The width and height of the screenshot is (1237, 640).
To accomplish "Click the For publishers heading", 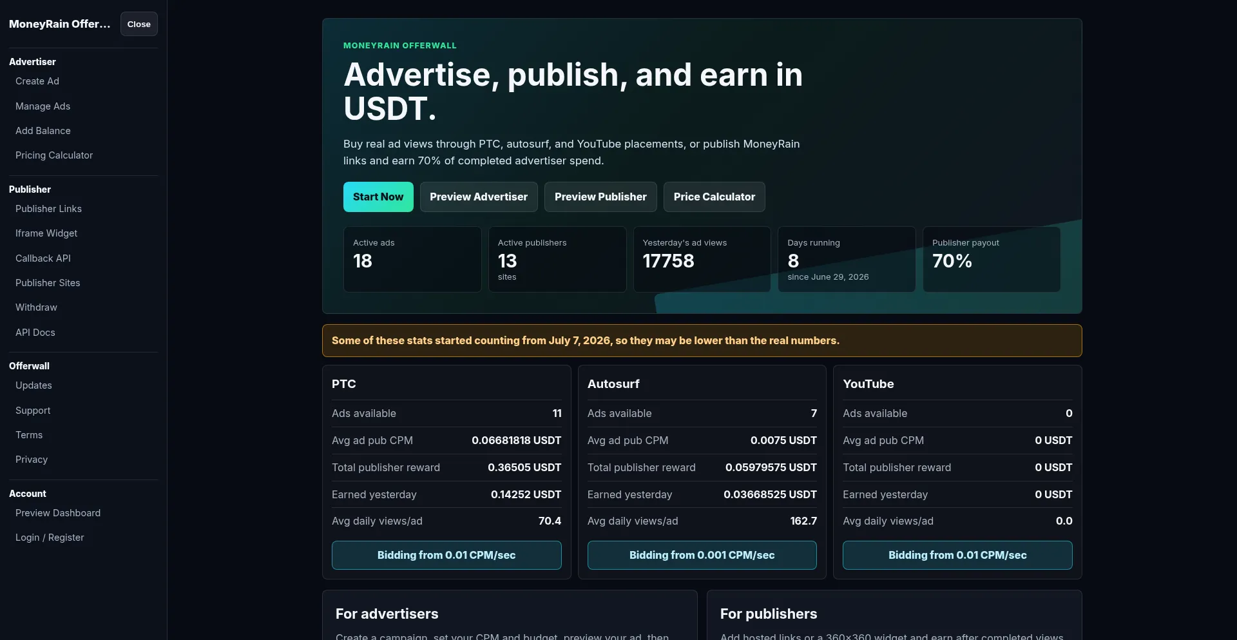I will 769,614.
